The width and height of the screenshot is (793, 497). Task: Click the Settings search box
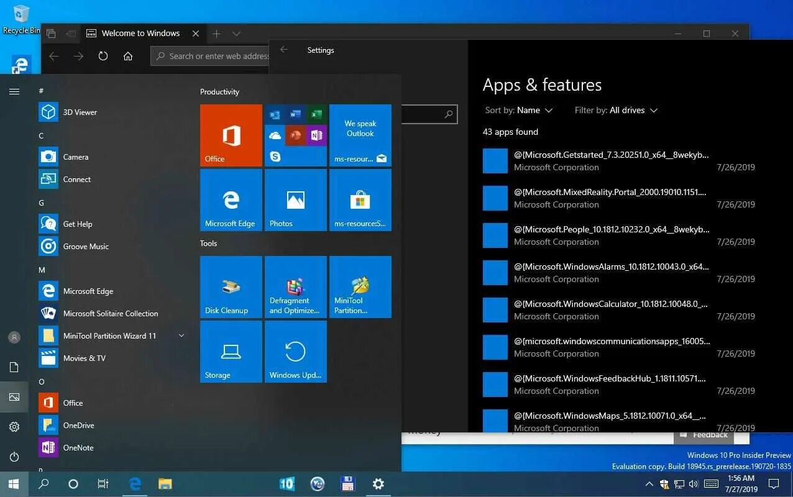[x=429, y=114]
